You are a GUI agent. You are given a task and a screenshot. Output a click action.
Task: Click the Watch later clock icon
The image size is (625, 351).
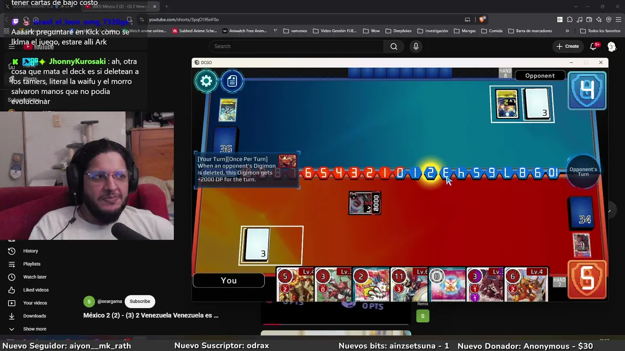click(x=12, y=277)
